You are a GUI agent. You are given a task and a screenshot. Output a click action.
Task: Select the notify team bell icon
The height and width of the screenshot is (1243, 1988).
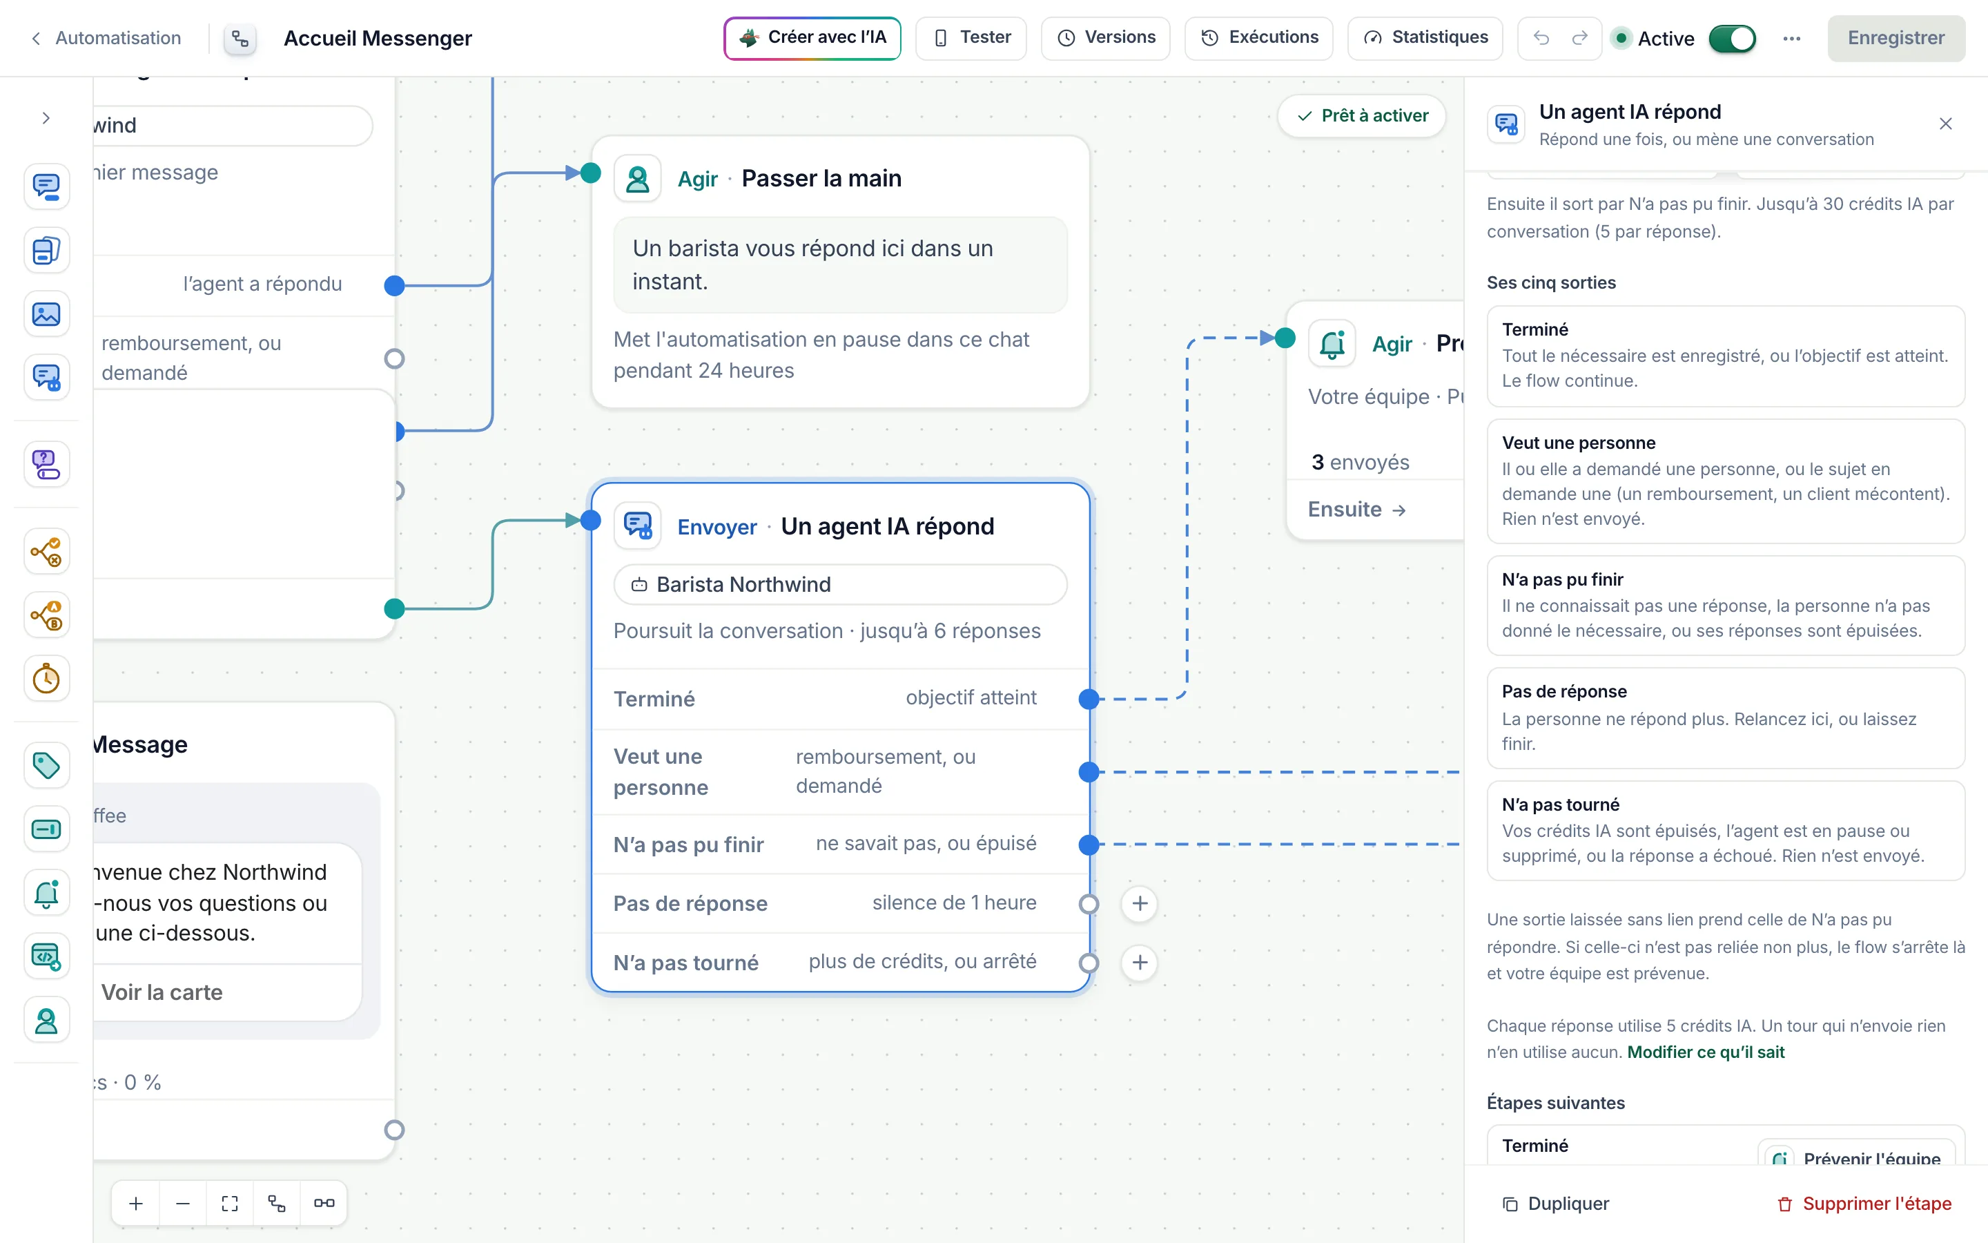click(x=46, y=894)
